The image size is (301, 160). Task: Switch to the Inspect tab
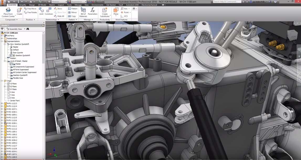(61, 5)
